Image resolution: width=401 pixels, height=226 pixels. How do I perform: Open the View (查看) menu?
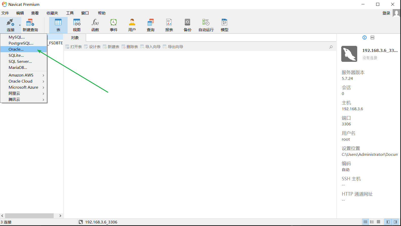click(x=35, y=13)
